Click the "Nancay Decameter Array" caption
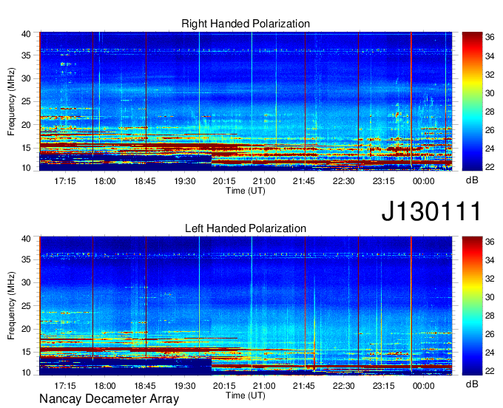 coord(109,399)
